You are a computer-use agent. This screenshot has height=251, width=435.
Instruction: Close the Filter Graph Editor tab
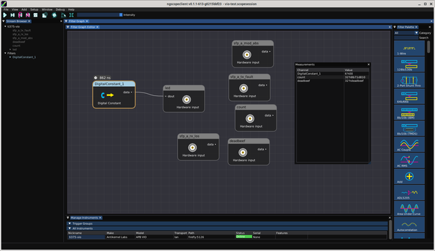[97, 27]
